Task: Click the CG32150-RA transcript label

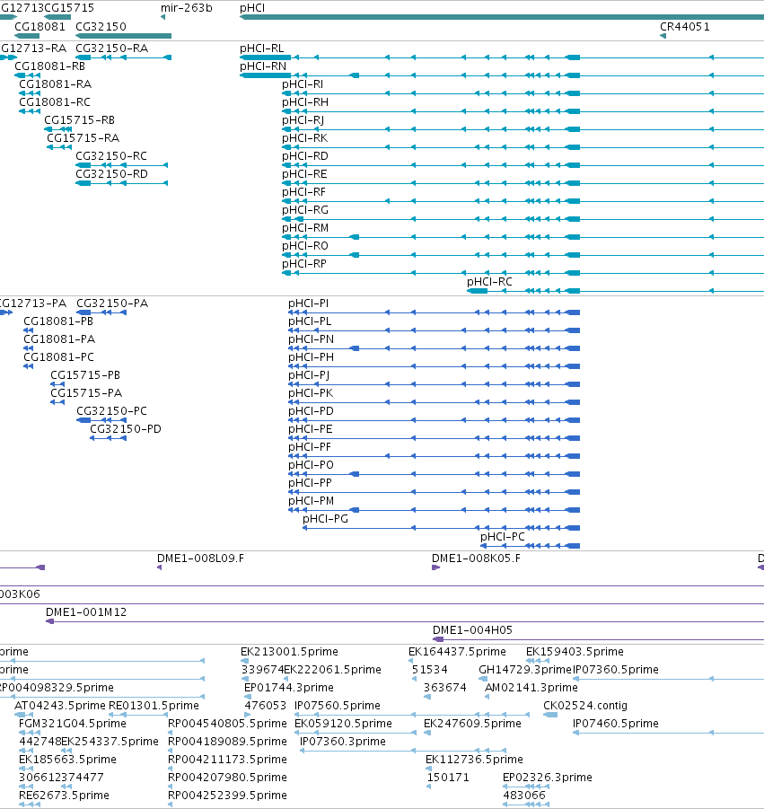Action: (x=112, y=48)
